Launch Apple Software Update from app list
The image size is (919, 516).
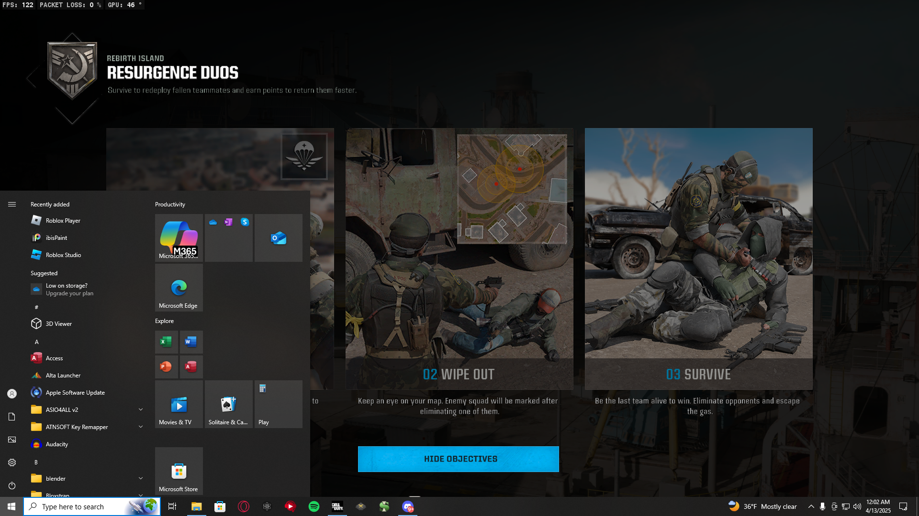[x=86, y=393]
